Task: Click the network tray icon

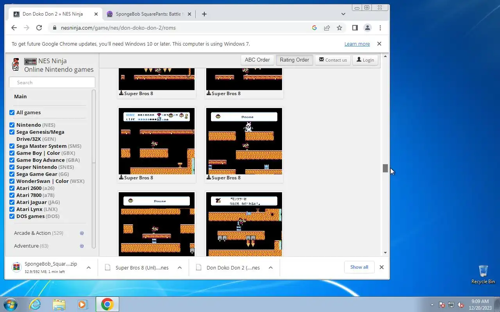Action: pos(451,305)
